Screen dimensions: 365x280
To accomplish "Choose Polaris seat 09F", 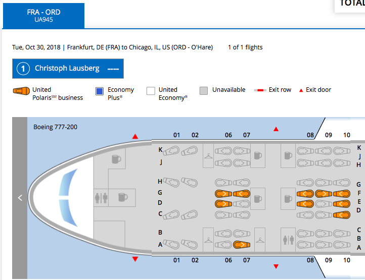I will (324, 194).
